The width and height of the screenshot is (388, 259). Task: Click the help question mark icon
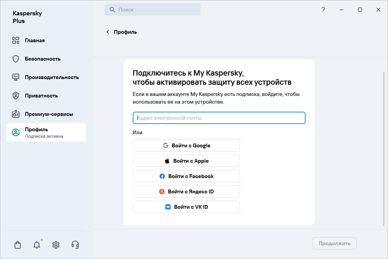323,10
